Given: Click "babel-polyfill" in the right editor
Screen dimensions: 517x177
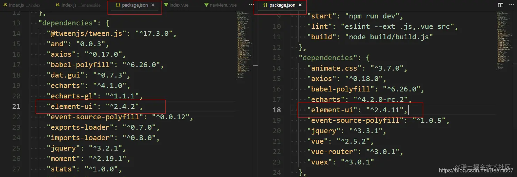Looking at the screenshot, I should 342,89.
